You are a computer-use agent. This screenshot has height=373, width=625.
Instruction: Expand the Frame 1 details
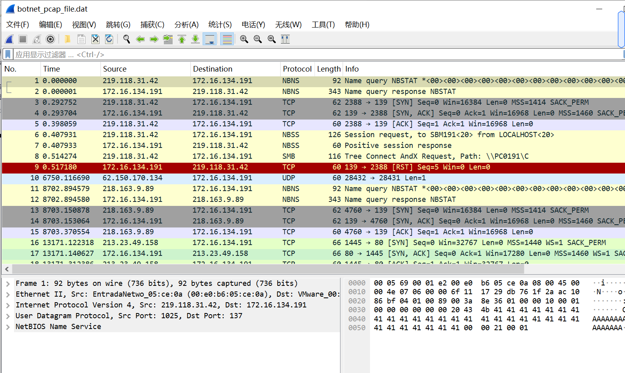coord(8,283)
